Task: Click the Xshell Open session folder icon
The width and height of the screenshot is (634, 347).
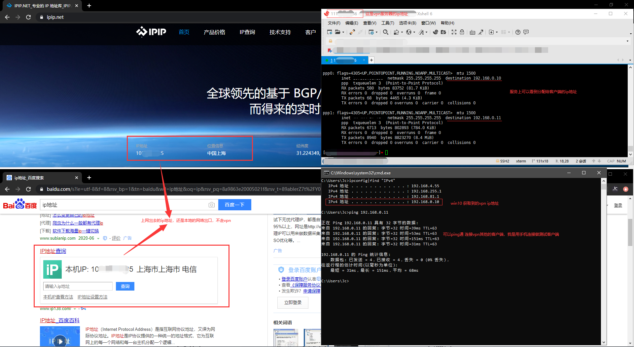Action: pos(337,32)
